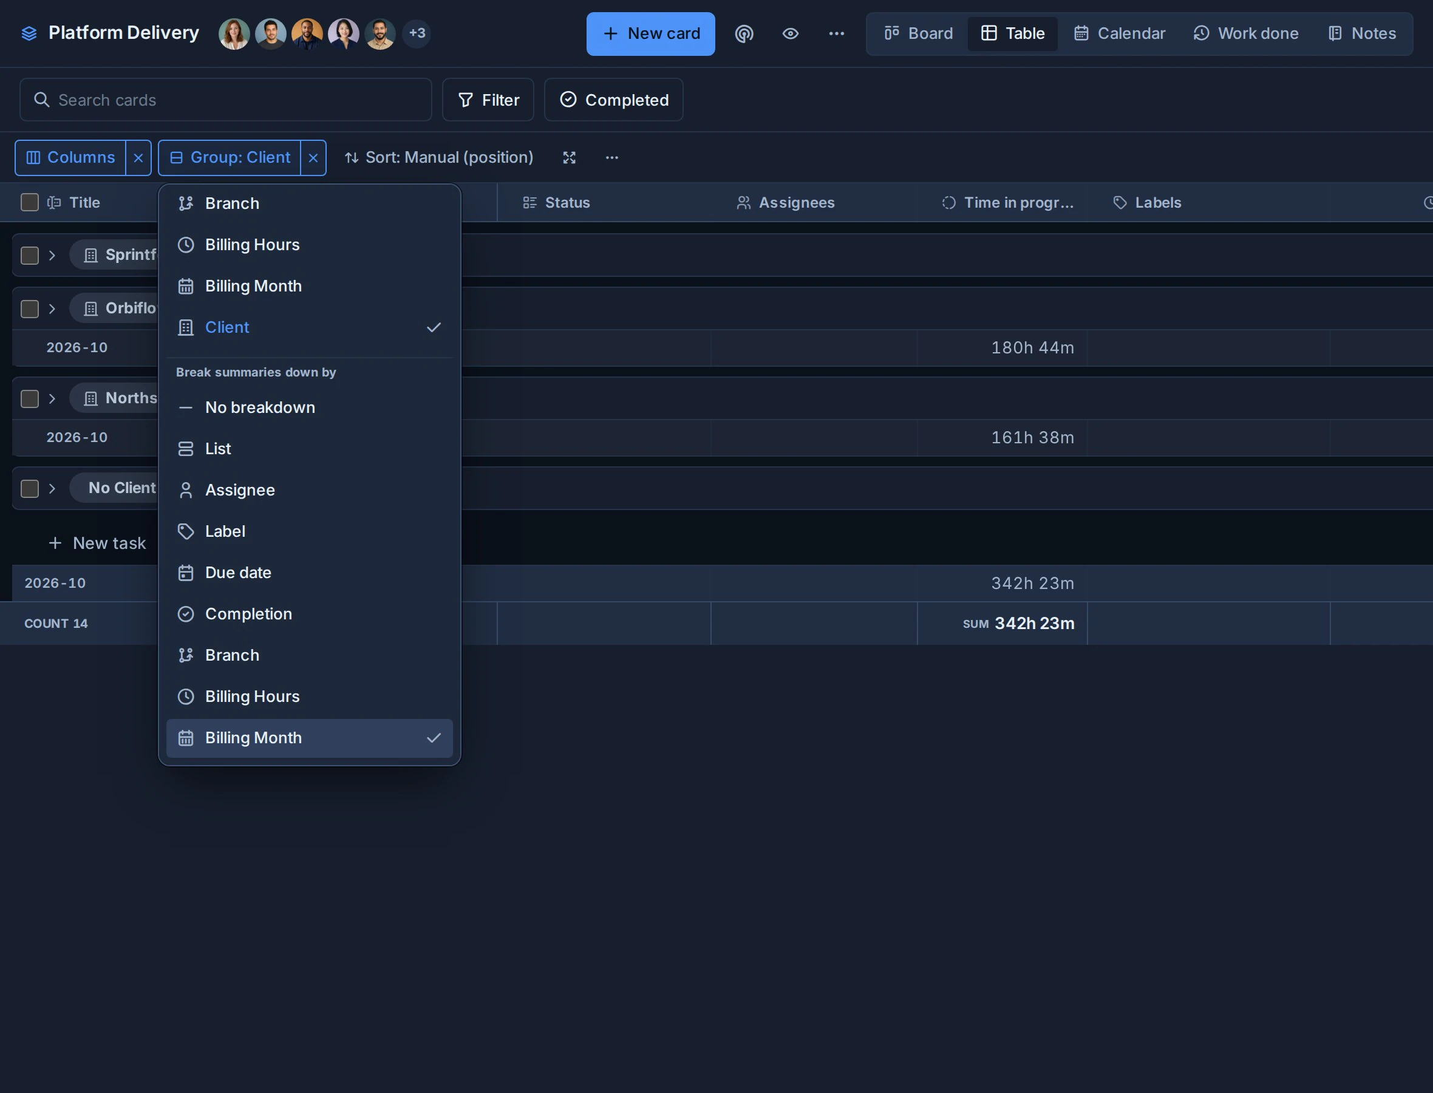Open the Group: Client dropdown
Viewport: 1433px width, 1093px height.
click(x=230, y=157)
